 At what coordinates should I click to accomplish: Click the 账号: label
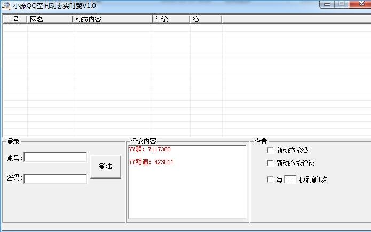(x=14, y=158)
